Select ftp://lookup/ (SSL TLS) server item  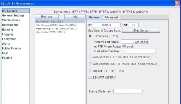click(60, 21)
